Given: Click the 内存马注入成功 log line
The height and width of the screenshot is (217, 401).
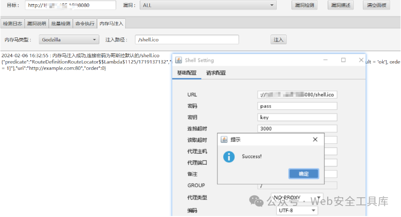Looking at the screenshot, I should (80, 55).
